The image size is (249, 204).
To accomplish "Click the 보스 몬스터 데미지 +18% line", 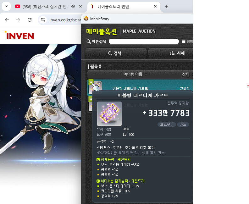I will [120, 186].
